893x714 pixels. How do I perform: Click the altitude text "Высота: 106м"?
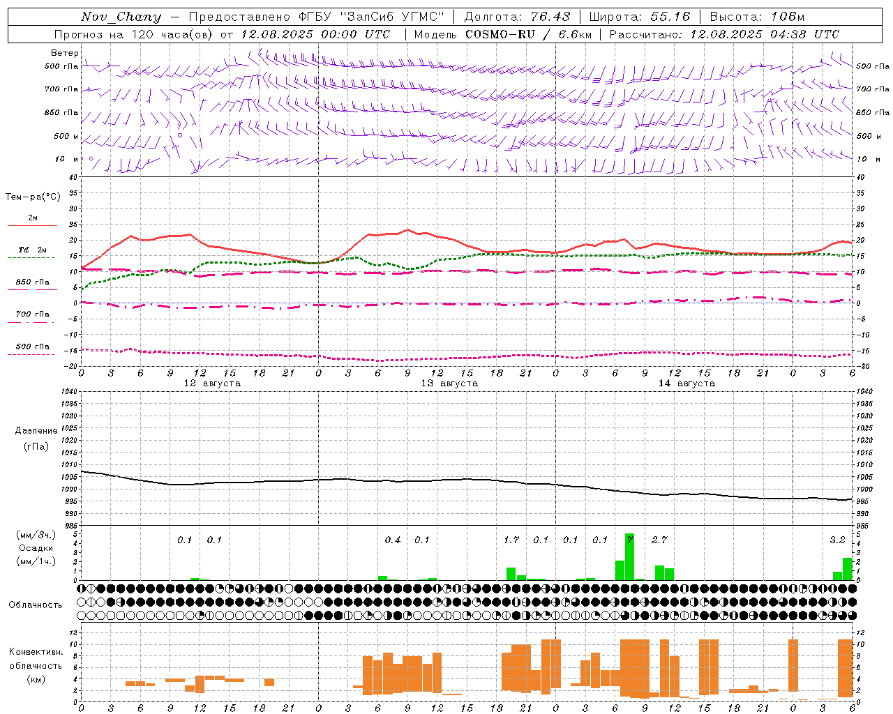pyautogui.click(x=758, y=17)
